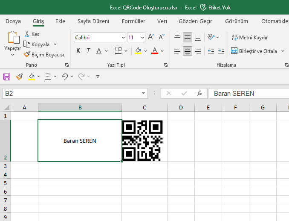This screenshot has height=221, width=289.
Task: Open the undo history dropdown
Action: pyautogui.click(x=72, y=77)
